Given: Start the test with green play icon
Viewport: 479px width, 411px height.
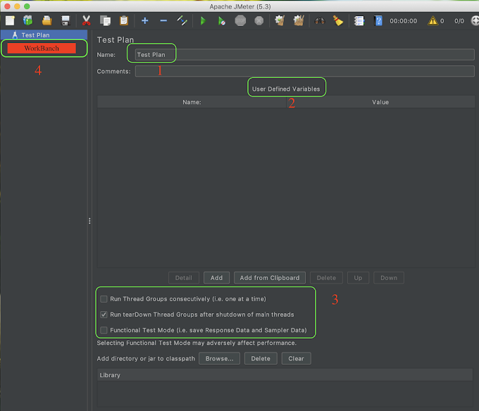Looking at the screenshot, I should click(203, 20).
